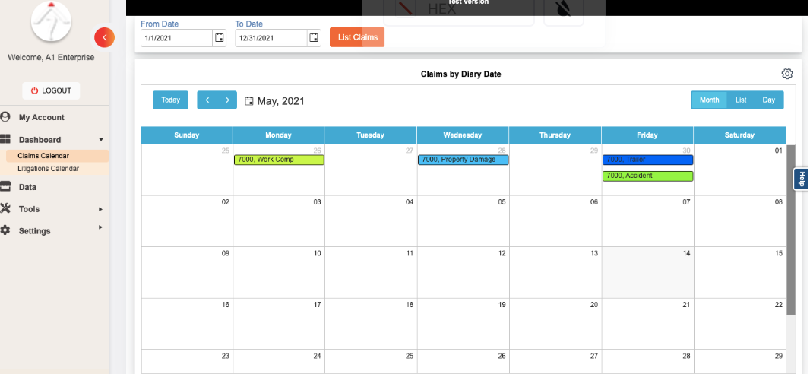This screenshot has width=810, height=374.
Task: Expand the Tools menu section
Action: click(x=100, y=208)
